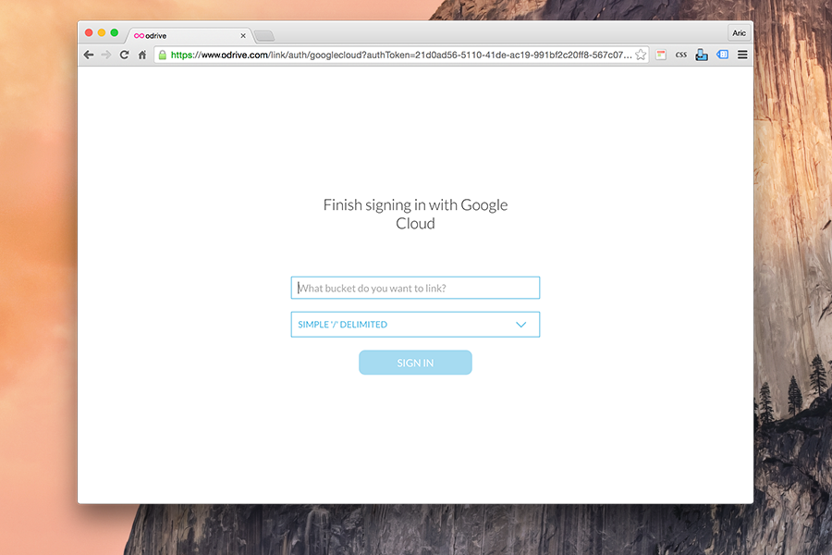Open the Chrome hamburger menu

(742, 55)
